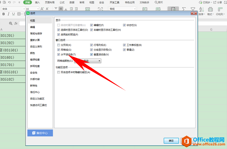Viewport: 227px width, 149px height.
Task: Click the Filter funnel icon
Action: tap(193, 9)
